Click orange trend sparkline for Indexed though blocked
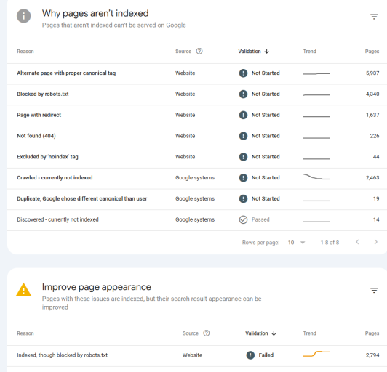 point(316,354)
